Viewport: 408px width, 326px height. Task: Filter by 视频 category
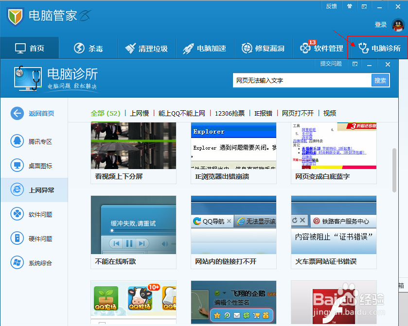[329, 113]
